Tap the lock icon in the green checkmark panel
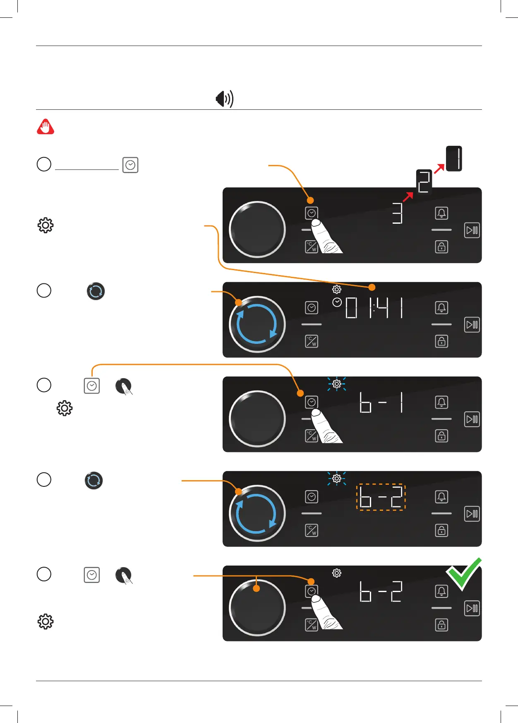This screenshot has height=723, width=518. pyautogui.click(x=441, y=625)
